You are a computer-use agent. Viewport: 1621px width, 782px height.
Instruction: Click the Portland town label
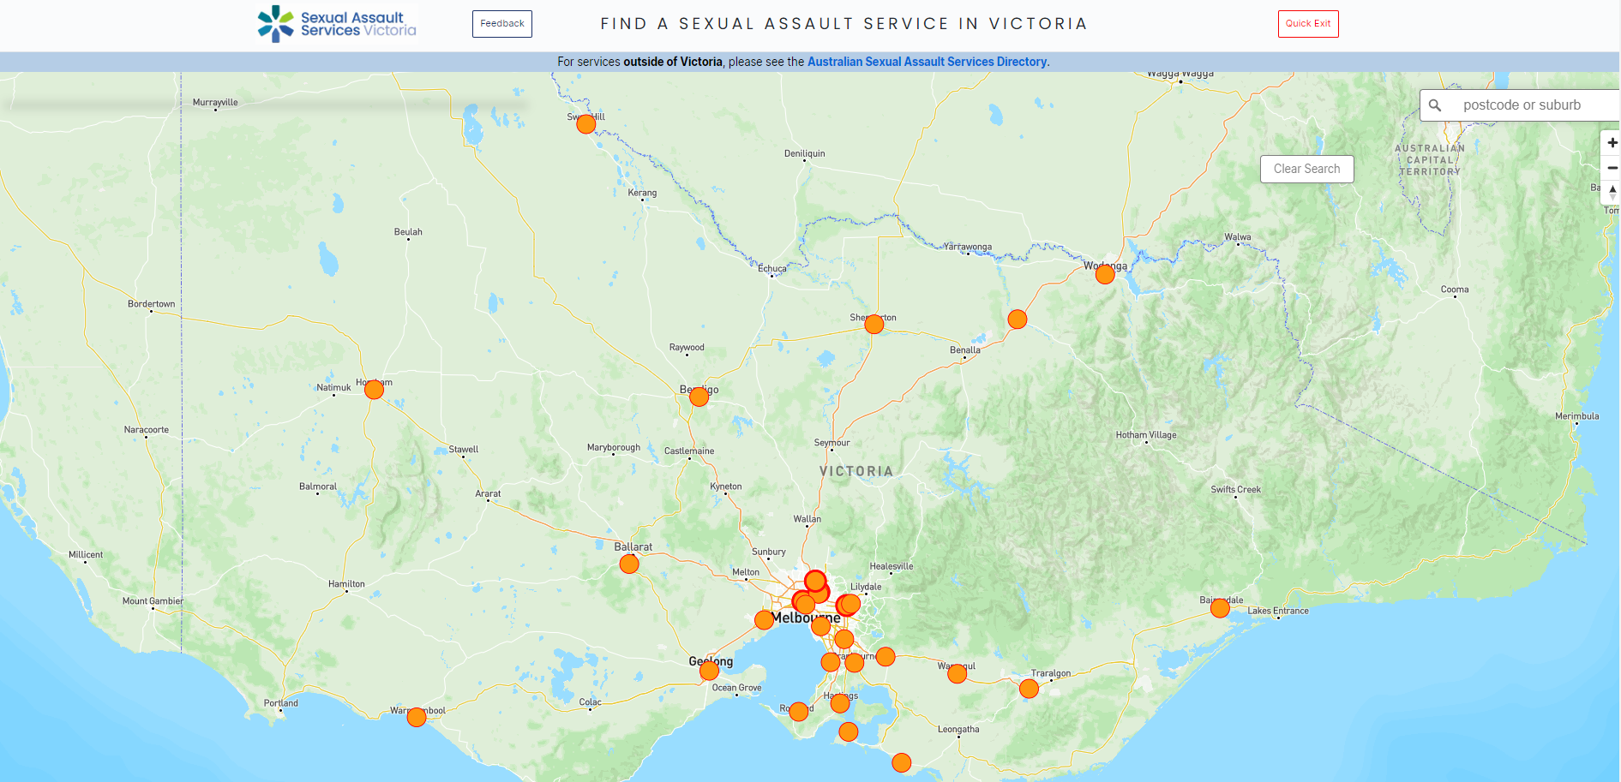(x=281, y=703)
